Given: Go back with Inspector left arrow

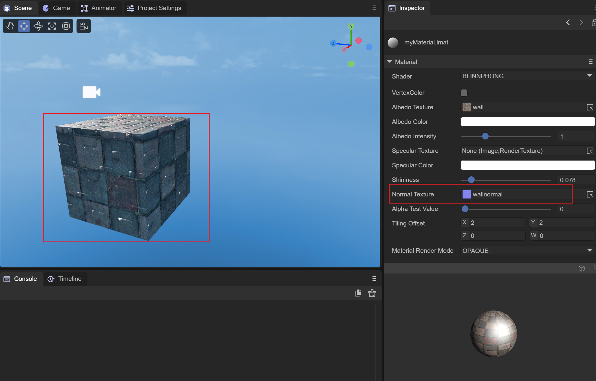Looking at the screenshot, I should (568, 23).
